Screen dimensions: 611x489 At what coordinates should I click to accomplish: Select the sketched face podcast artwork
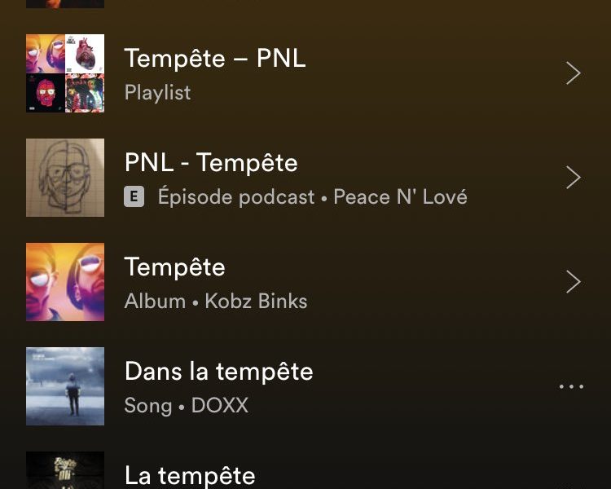65,178
